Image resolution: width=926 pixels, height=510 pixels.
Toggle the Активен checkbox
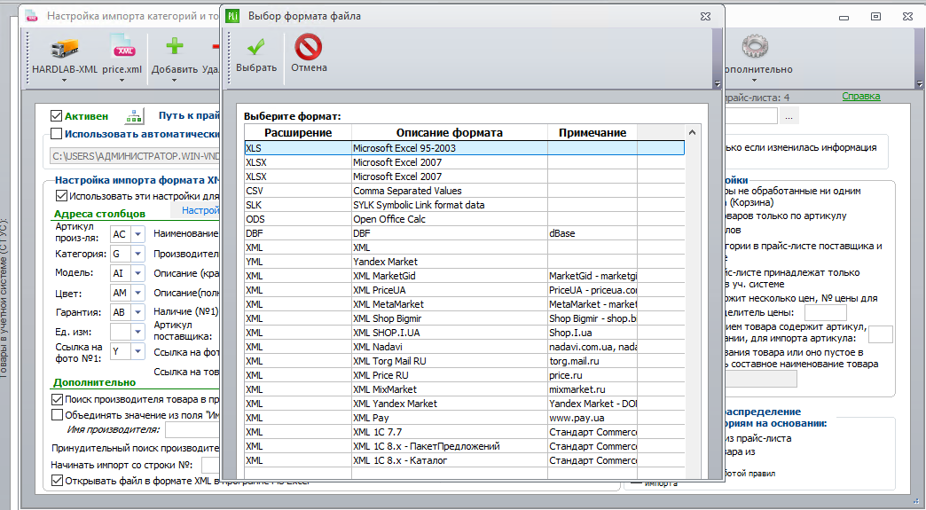56,115
